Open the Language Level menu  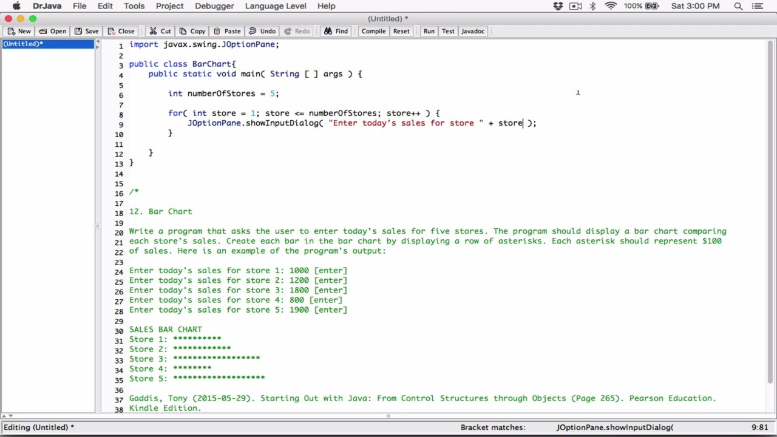tap(276, 6)
